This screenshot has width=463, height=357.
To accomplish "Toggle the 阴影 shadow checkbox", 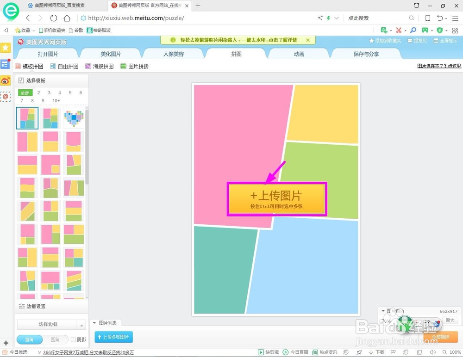I will click(x=74, y=339).
